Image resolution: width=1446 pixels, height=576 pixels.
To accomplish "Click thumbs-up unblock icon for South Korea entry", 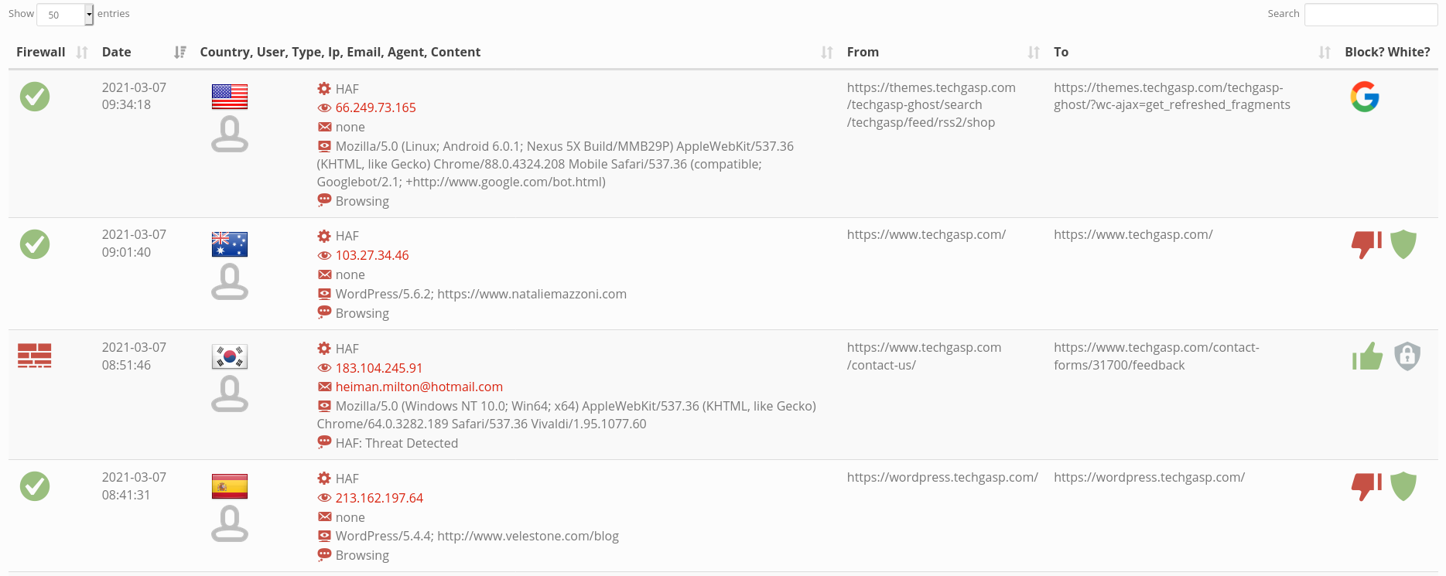I will (1367, 356).
